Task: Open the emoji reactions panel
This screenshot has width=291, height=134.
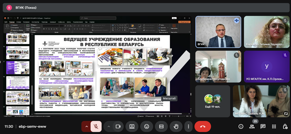Action: tap(146, 127)
